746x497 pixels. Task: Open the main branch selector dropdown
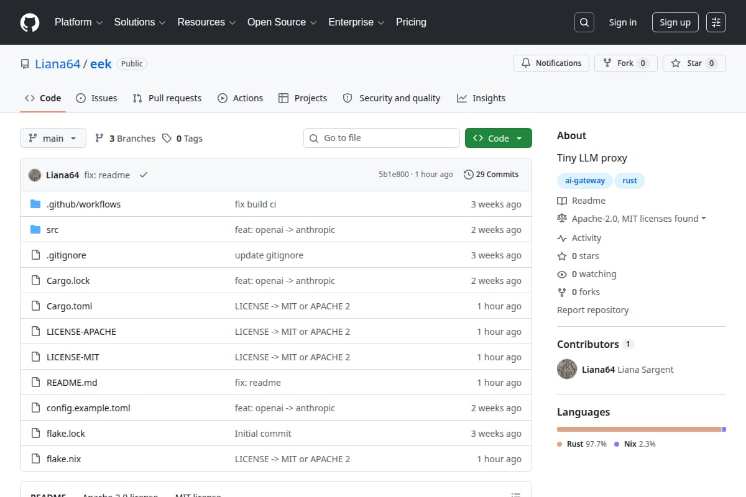(53, 138)
